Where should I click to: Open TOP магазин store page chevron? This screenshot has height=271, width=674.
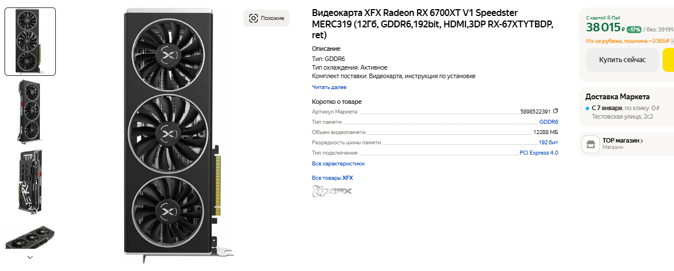pos(642,140)
